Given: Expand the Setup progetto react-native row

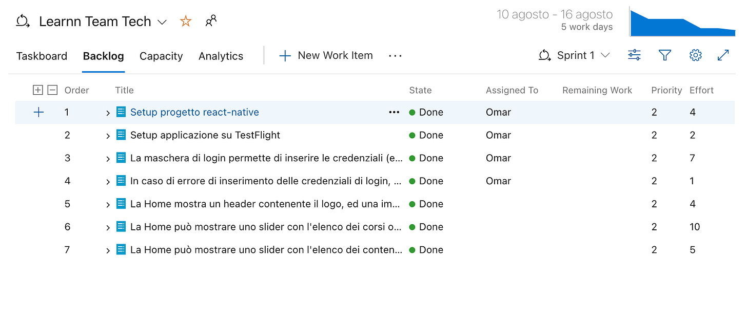Looking at the screenshot, I should pos(108,113).
